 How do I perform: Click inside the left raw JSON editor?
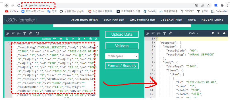pos(56,70)
